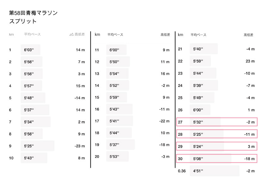Click the split number 20 label
The height and width of the screenshot is (188, 266).
(97, 156)
